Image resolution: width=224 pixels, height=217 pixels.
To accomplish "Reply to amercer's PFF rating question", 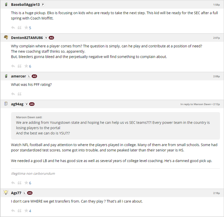I will click(x=13, y=94).
